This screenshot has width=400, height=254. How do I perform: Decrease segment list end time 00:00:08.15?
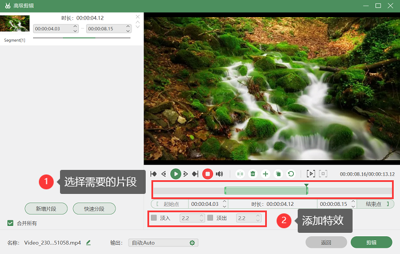[128, 31]
